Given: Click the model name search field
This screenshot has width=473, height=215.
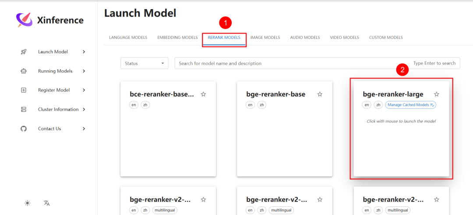Looking at the screenshot, I should (318, 63).
